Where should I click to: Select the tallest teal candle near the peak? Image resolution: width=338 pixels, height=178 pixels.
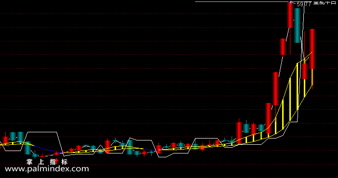(x=297, y=25)
